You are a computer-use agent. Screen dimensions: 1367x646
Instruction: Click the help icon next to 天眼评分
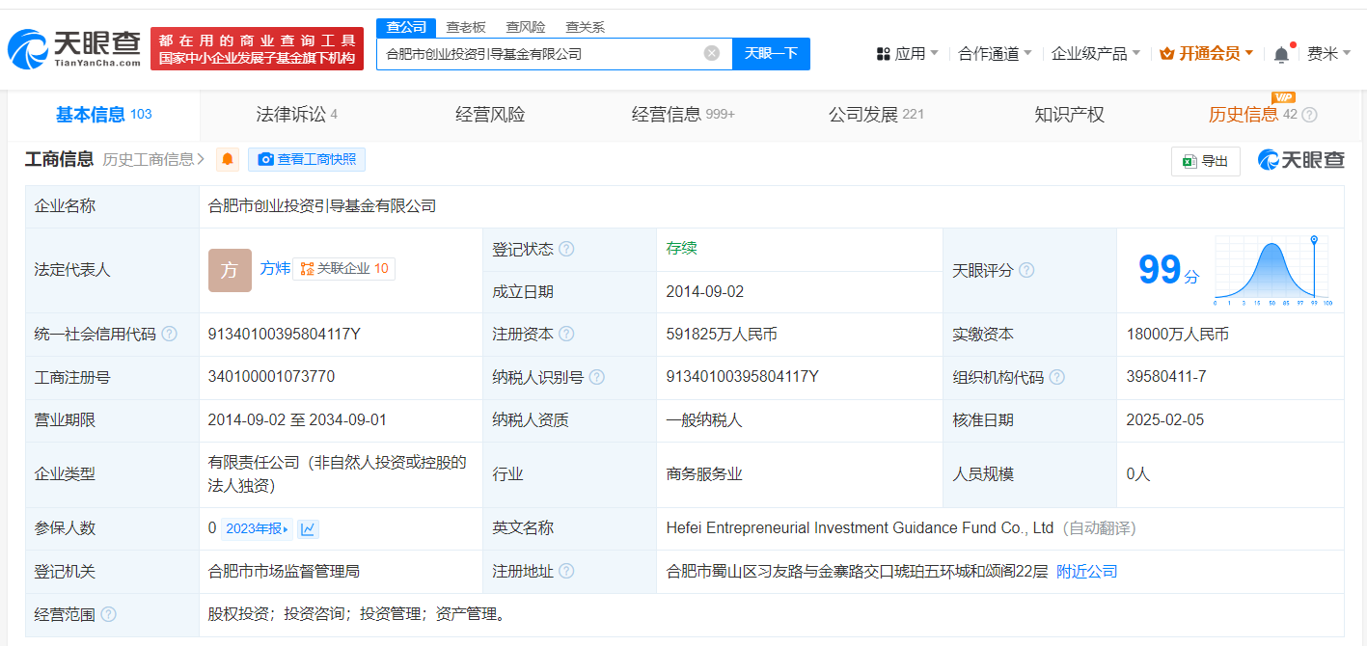click(x=1026, y=270)
